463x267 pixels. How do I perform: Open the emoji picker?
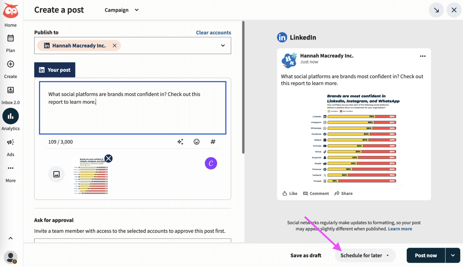point(197,141)
